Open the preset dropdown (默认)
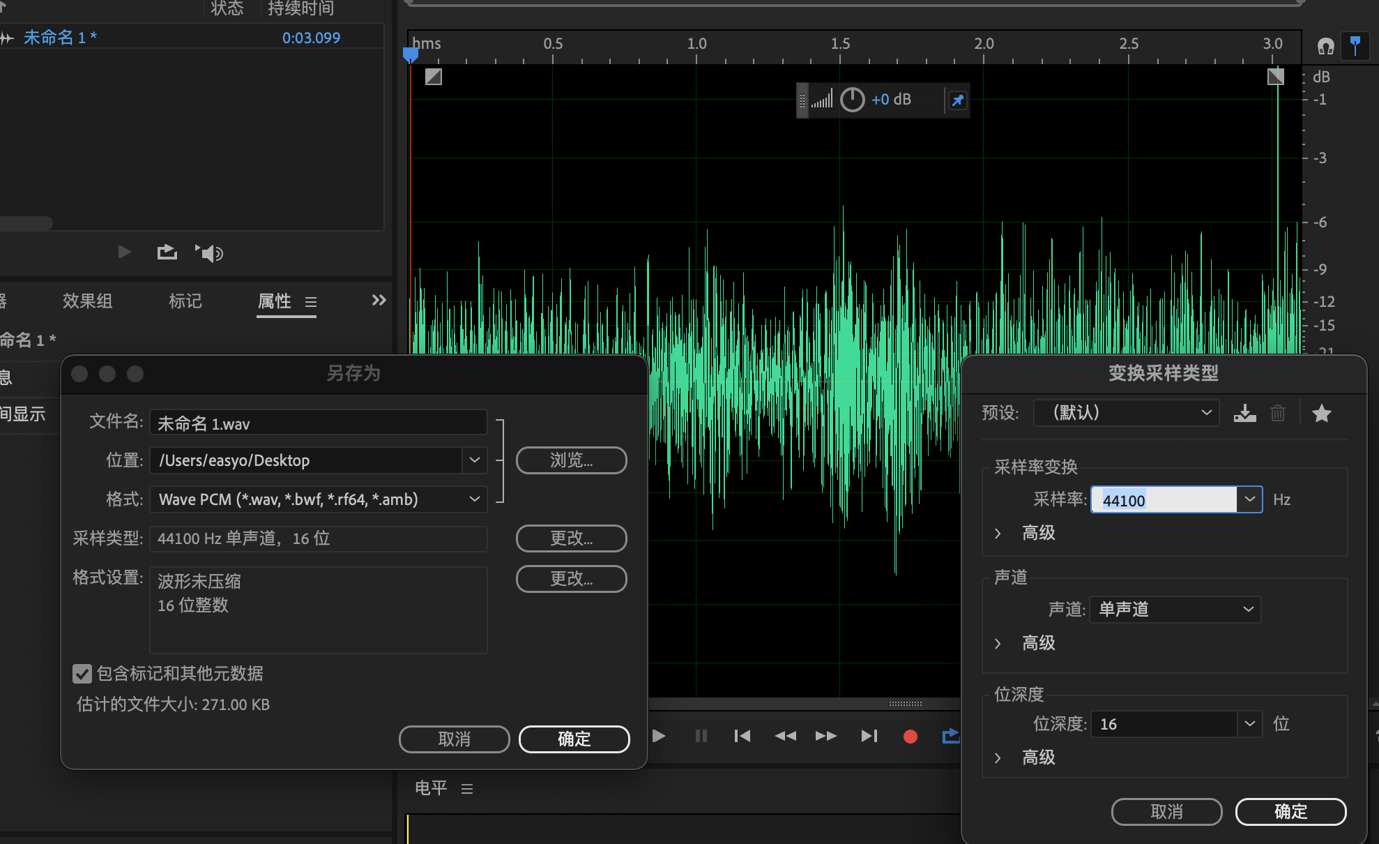Screen dimensions: 1379x844 click(1126, 413)
